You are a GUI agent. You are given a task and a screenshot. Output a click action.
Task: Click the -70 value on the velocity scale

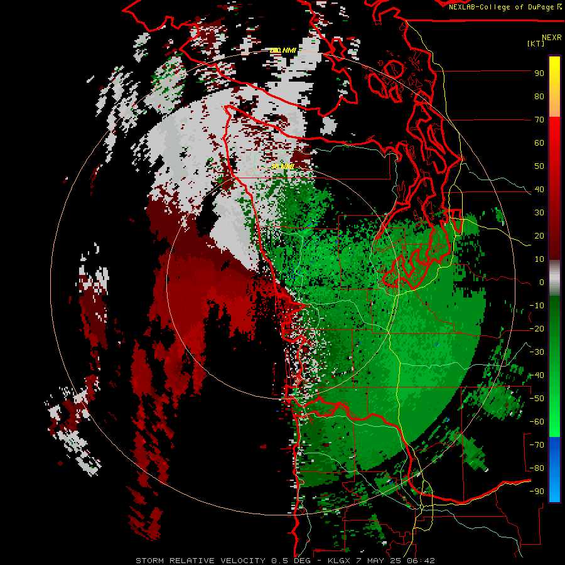tap(537, 445)
